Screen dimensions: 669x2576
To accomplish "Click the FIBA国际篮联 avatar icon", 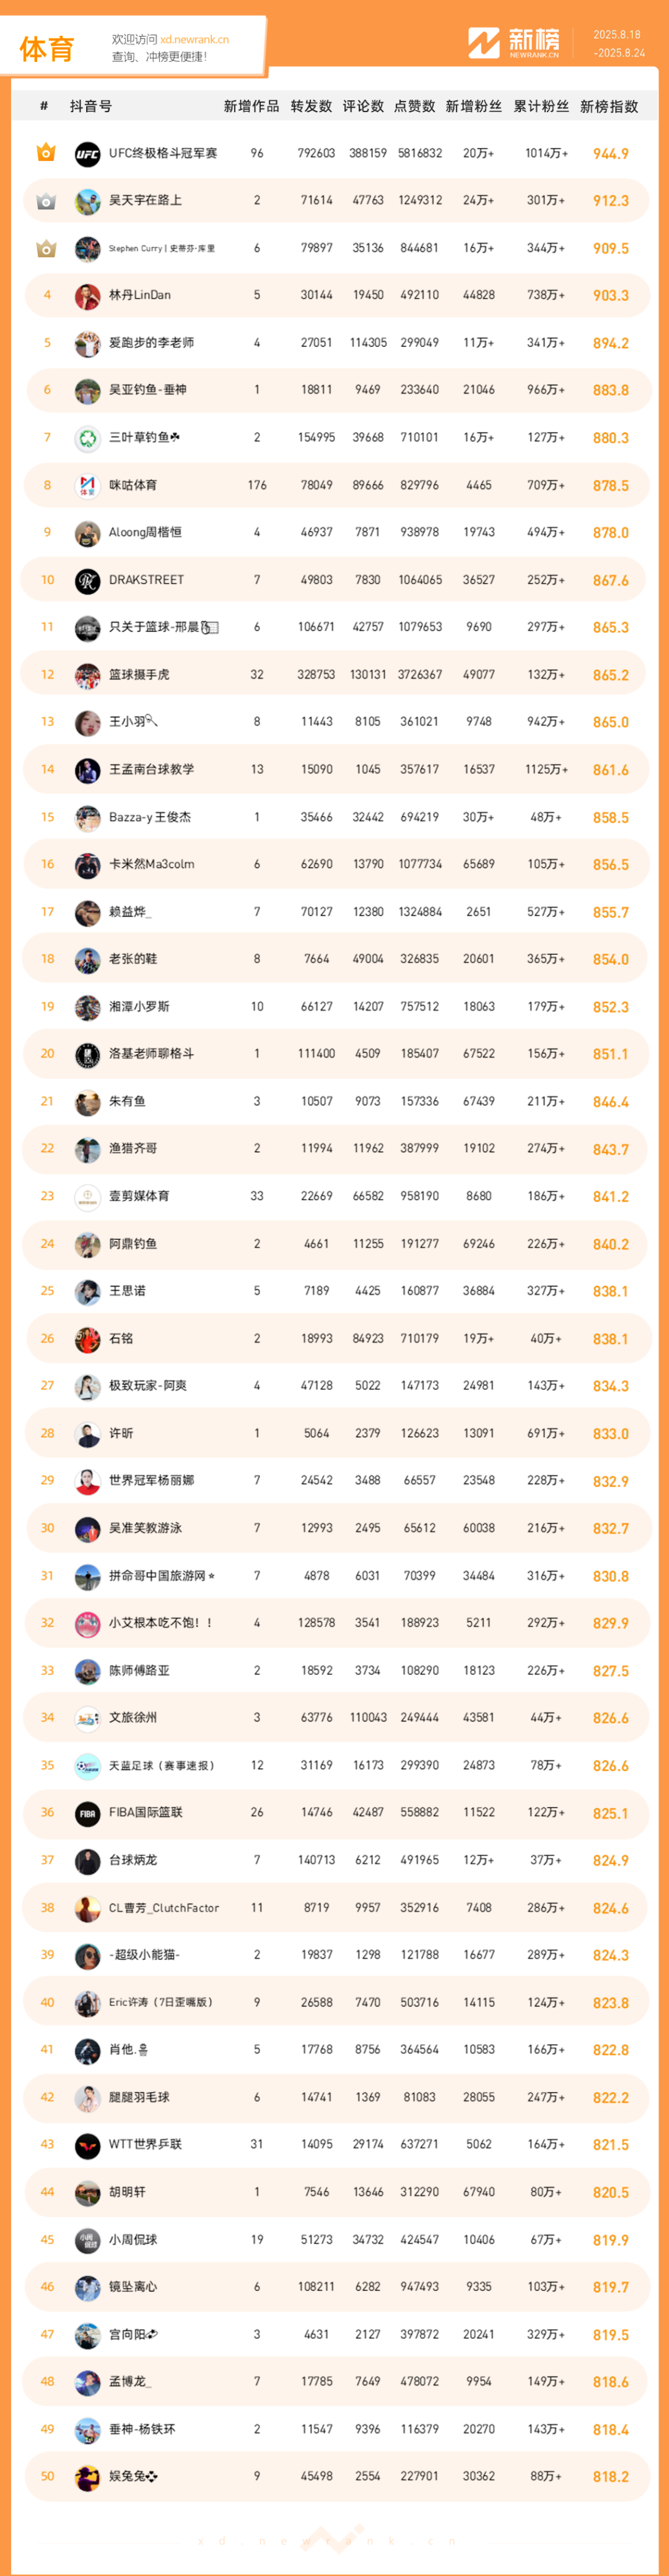I will [88, 1813].
